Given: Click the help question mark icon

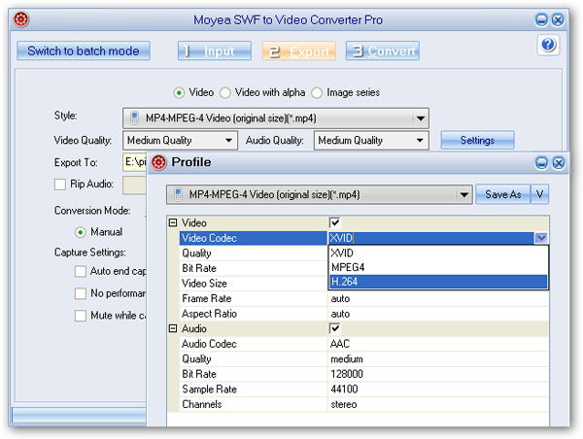Looking at the screenshot, I should click(548, 45).
